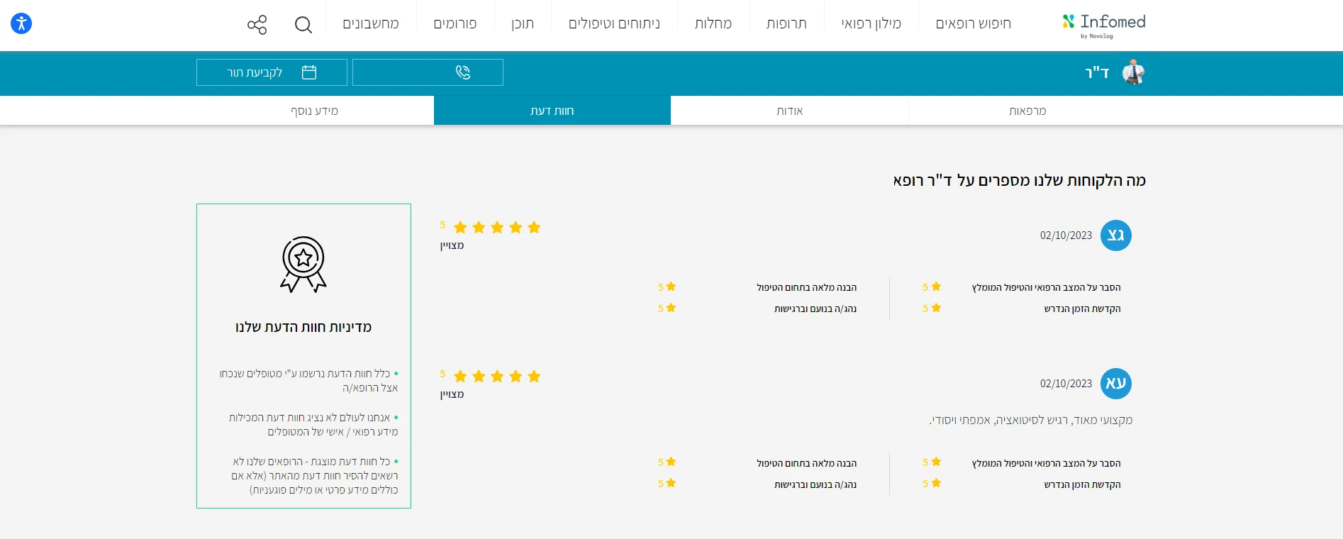
Task: Open חיפוש רופאים menu
Action: [973, 24]
